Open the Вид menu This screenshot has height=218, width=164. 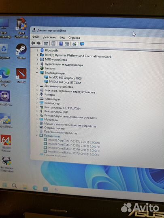point(62,38)
